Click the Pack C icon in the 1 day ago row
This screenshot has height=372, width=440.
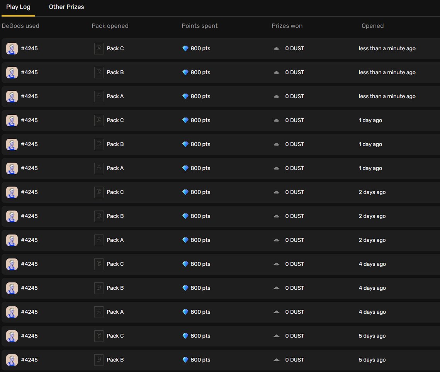click(x=99, y=121)
